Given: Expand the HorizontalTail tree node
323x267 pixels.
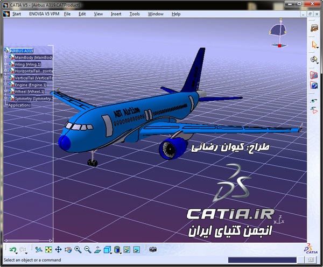Looking at the screenshot, I should (6, 71).
